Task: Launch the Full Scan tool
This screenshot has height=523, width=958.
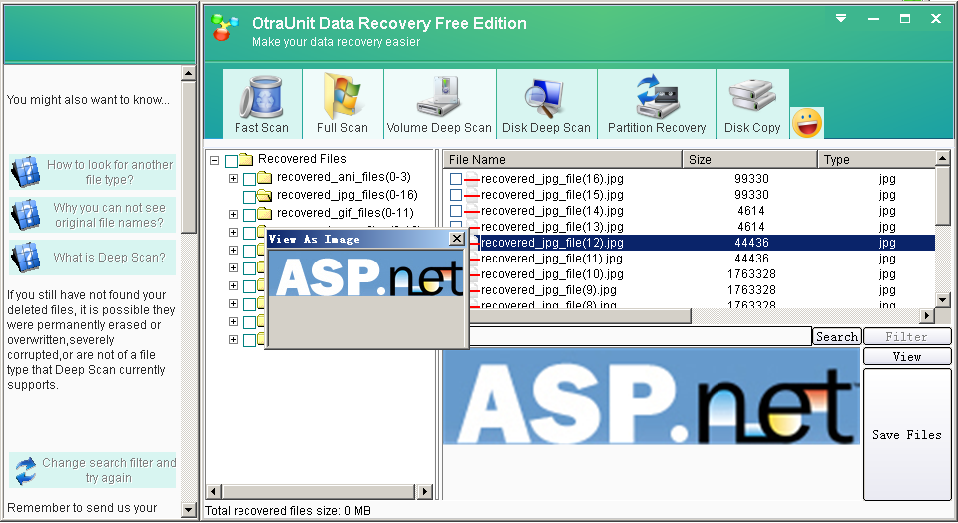Action: click(342, 103)
